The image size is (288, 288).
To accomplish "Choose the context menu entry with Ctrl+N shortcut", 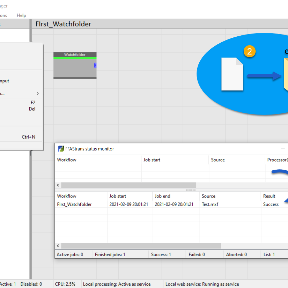I will coord(21,137).
